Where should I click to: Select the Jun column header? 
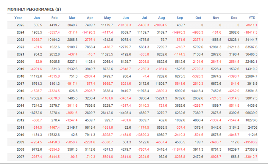tap(126, 18)
